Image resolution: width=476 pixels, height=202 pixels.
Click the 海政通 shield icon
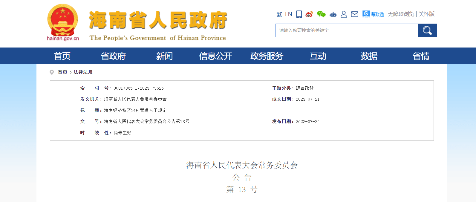click(x=366, y=14)
